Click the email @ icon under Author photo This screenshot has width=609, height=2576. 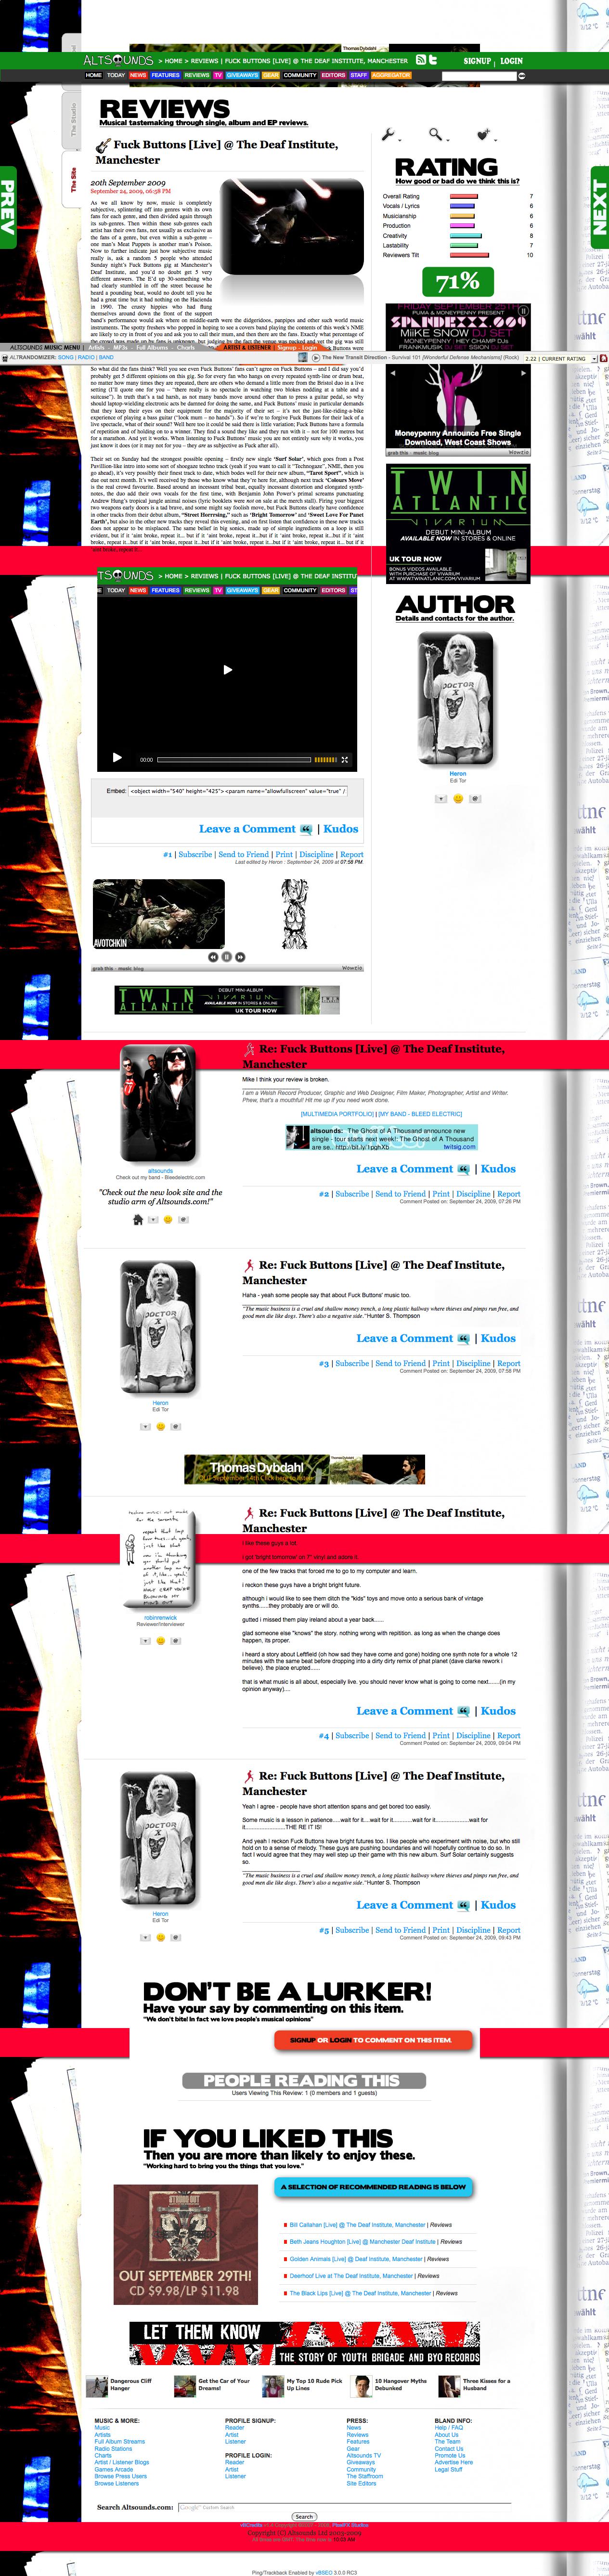[x=475, y=798]
